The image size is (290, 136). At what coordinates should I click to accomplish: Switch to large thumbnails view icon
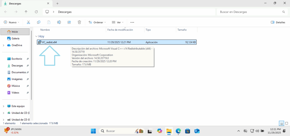pos(287,123)
